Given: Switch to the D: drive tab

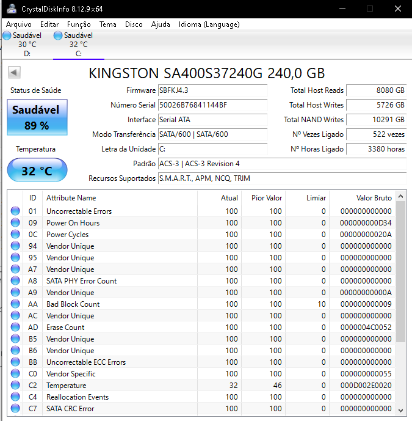Looking at the screenshot, I should coord(26,45).
